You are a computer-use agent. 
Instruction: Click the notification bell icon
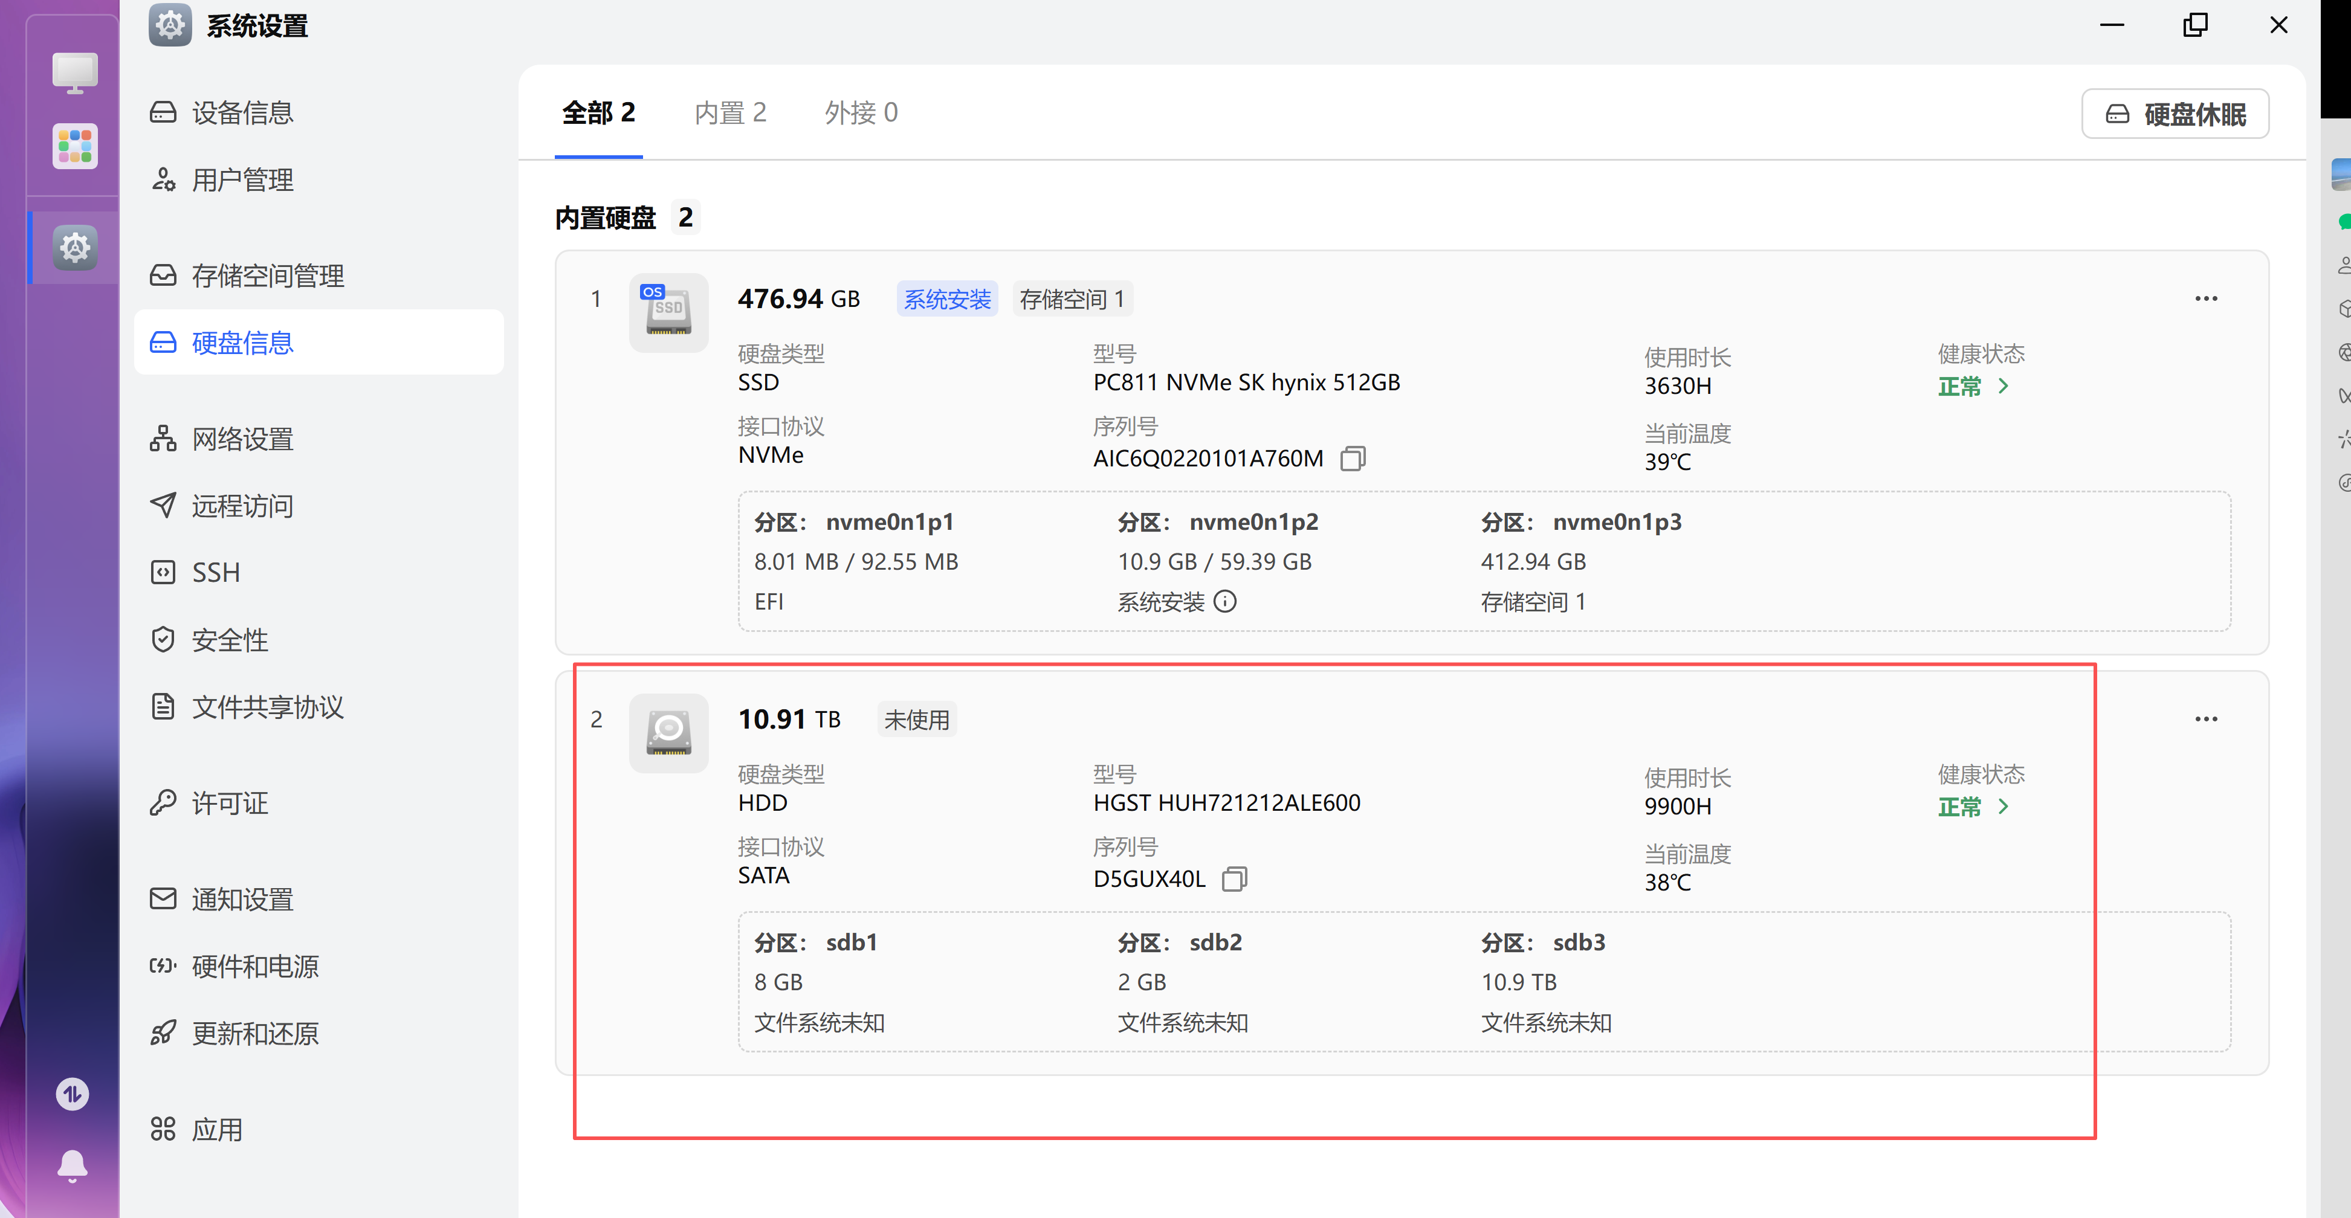72,1166
